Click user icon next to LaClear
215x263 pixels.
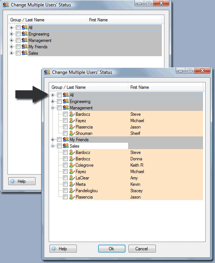click(x=72, y=178)
